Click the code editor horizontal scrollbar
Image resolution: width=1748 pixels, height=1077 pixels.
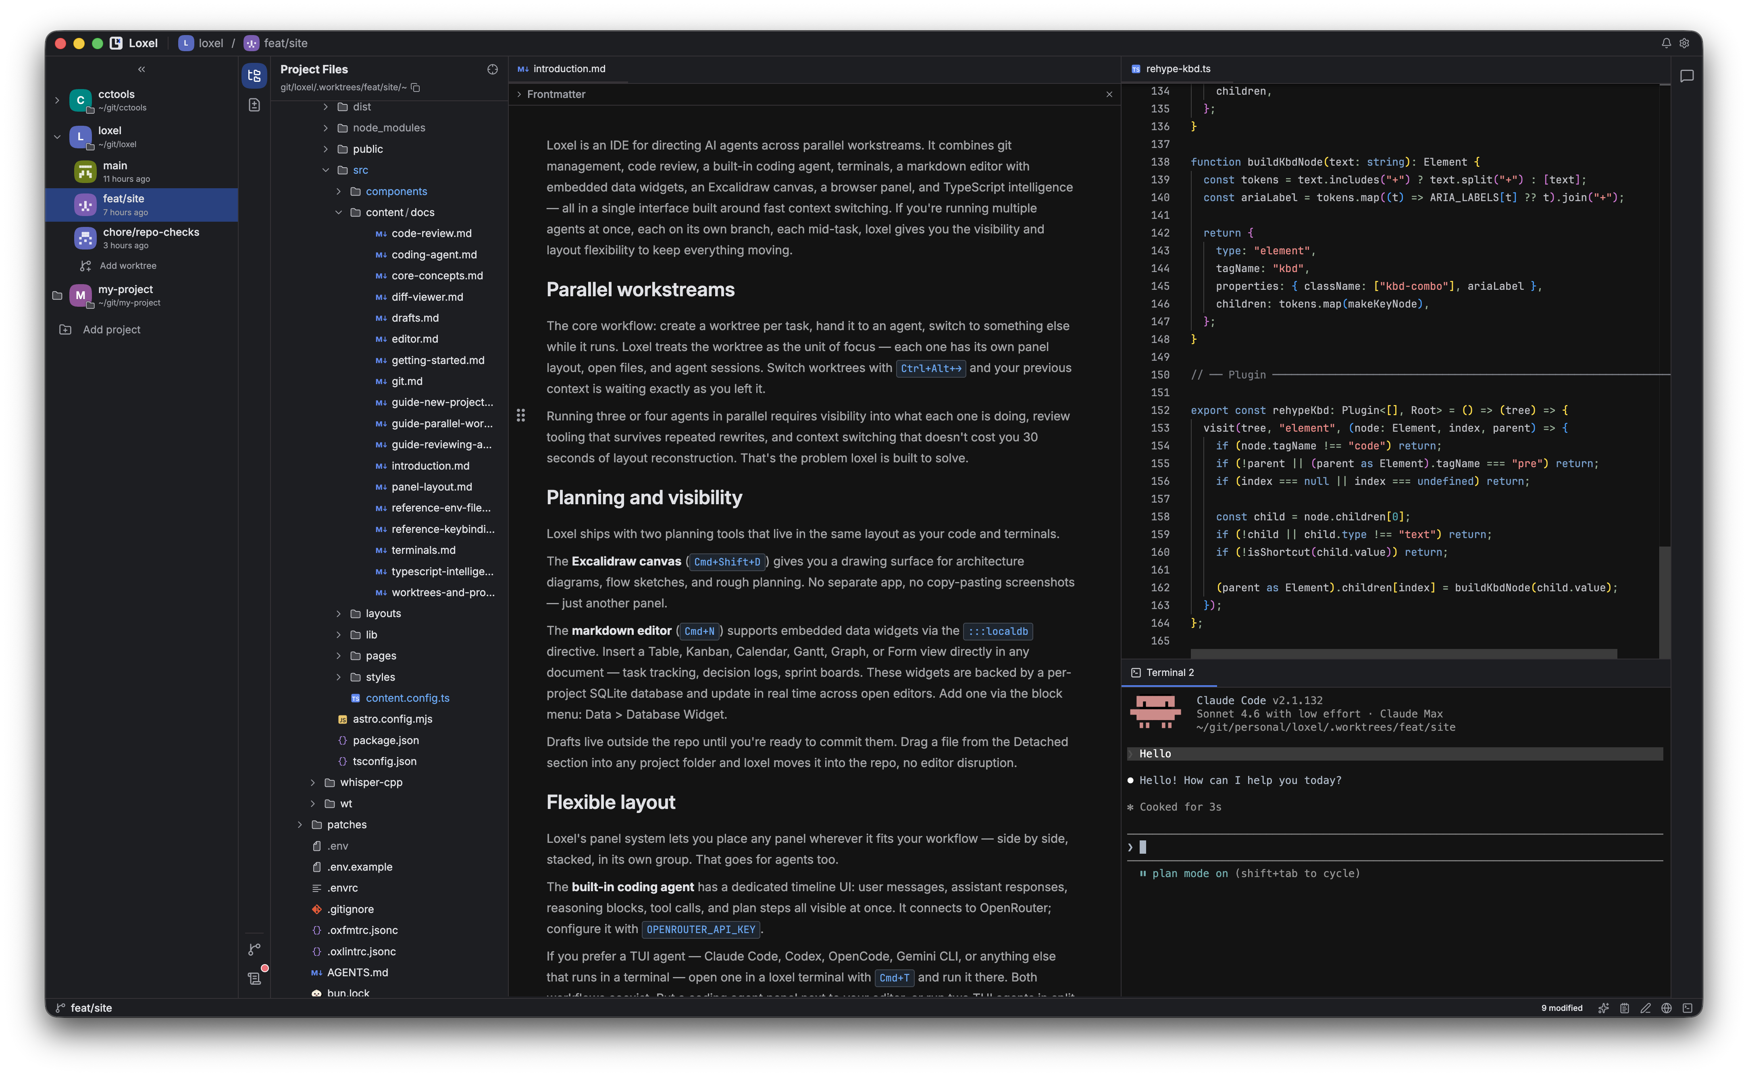[1403, 653]
